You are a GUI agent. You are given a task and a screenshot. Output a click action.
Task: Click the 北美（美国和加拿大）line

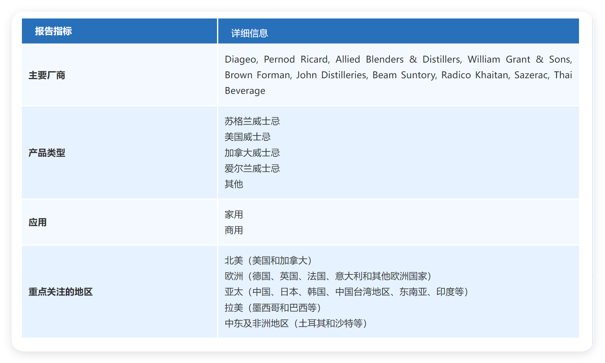point(269,260)
